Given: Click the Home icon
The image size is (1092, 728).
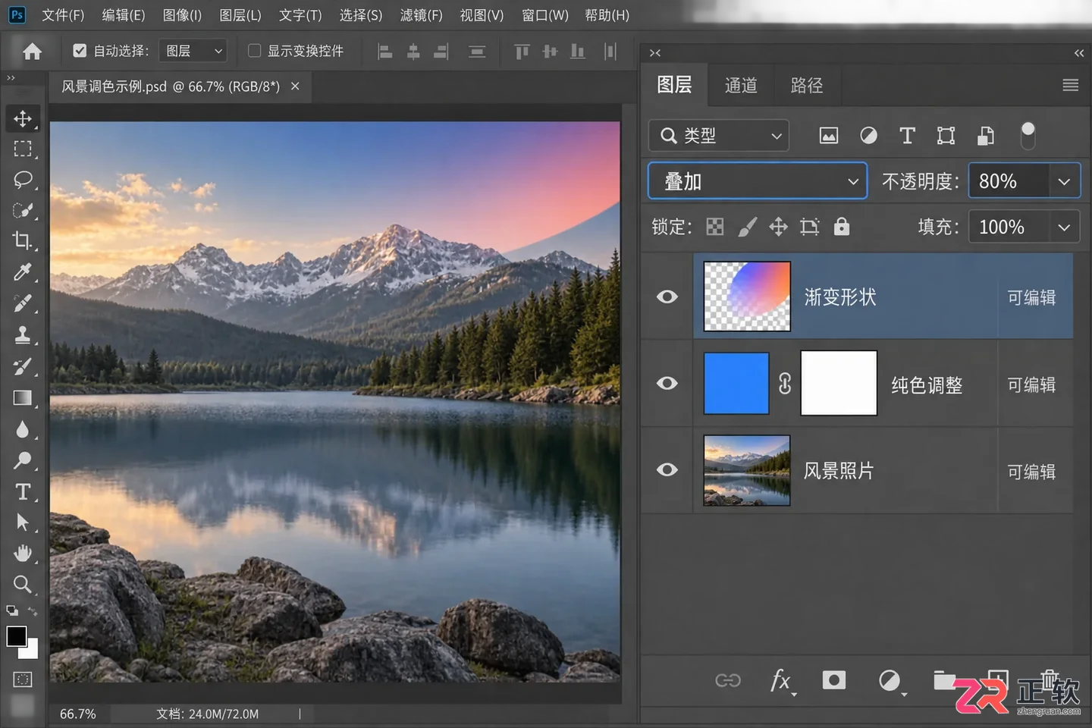Looking at the screenshot, I should pyautogui.click(x=32, y=51).
